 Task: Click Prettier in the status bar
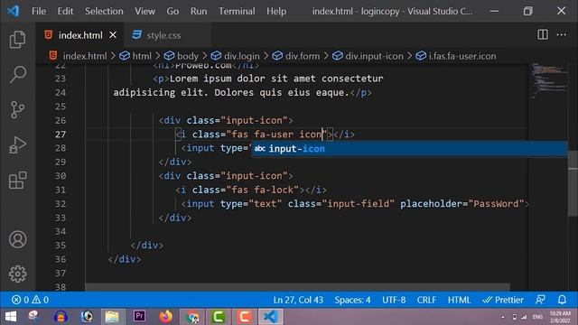click(x=503, y=300)
